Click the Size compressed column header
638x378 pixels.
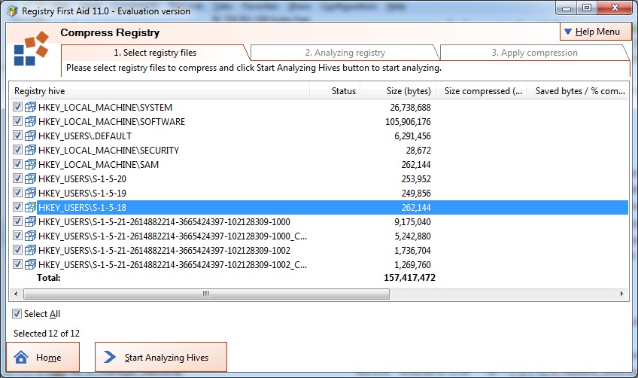[x=481, y=91]
